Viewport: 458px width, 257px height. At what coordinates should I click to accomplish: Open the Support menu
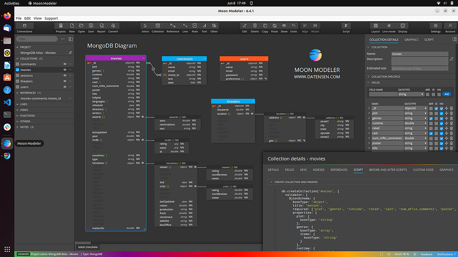51,18
